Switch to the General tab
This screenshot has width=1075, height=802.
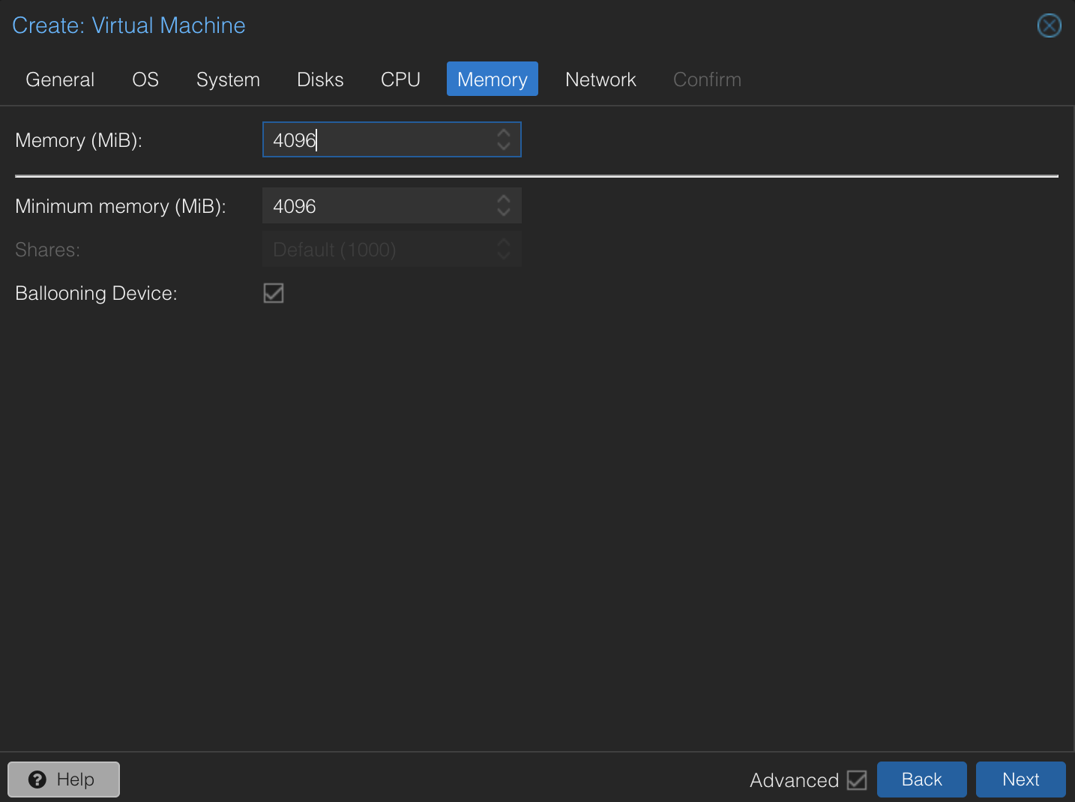click(x=60, y=79)
